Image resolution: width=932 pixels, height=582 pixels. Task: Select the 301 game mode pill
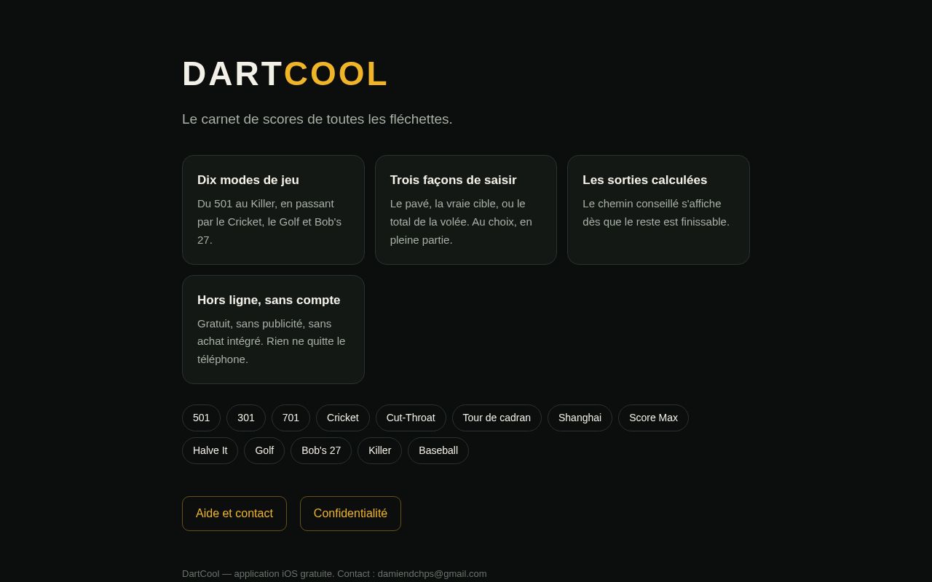point(246,418)
